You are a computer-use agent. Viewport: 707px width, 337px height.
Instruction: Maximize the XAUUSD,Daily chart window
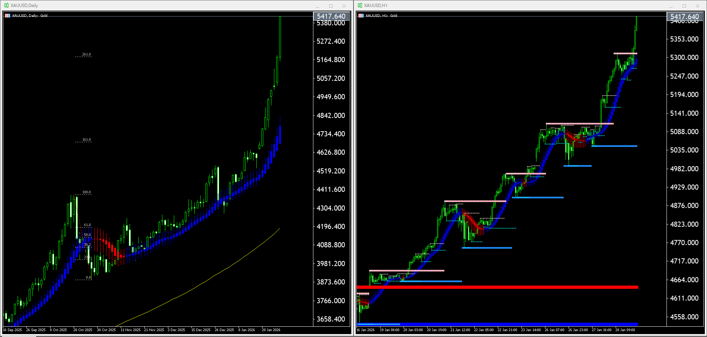pos(331,6)
